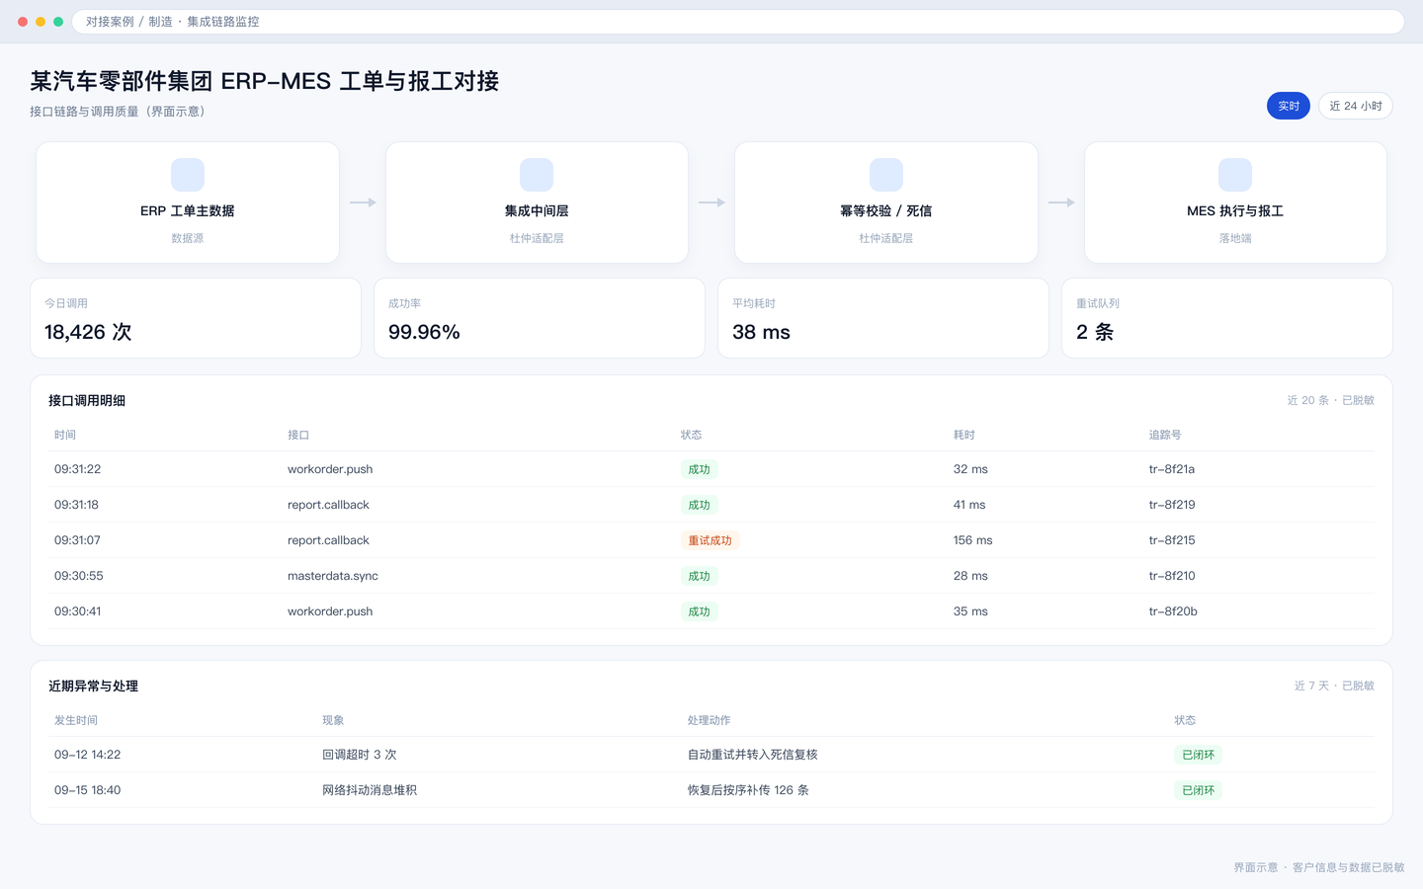
Task: Switch to 近 24 小时 range
Action: pos(1356,106)
